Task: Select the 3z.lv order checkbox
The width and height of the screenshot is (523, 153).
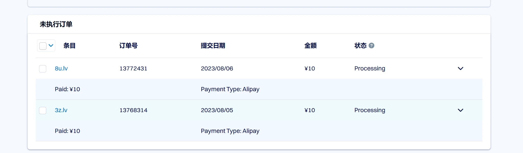Action: point(43,111)
